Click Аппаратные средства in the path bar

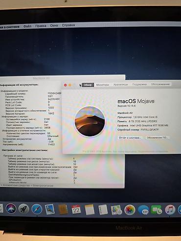[x=16, y=185]
